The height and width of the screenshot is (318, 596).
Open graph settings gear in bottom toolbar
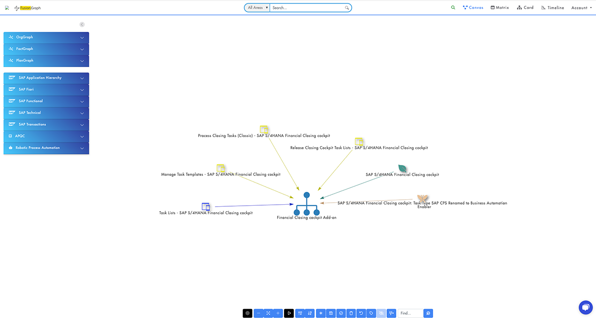(248, 313)
